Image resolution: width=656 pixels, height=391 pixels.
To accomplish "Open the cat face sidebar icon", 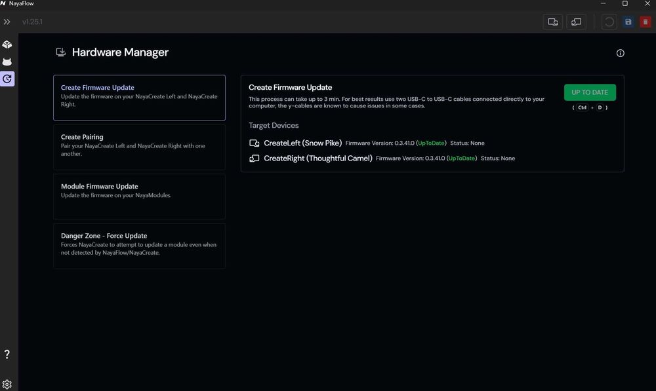I will pos(7,62).
